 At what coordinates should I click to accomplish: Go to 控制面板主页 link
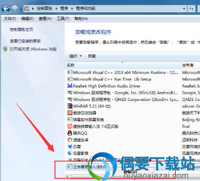(22, 30)
